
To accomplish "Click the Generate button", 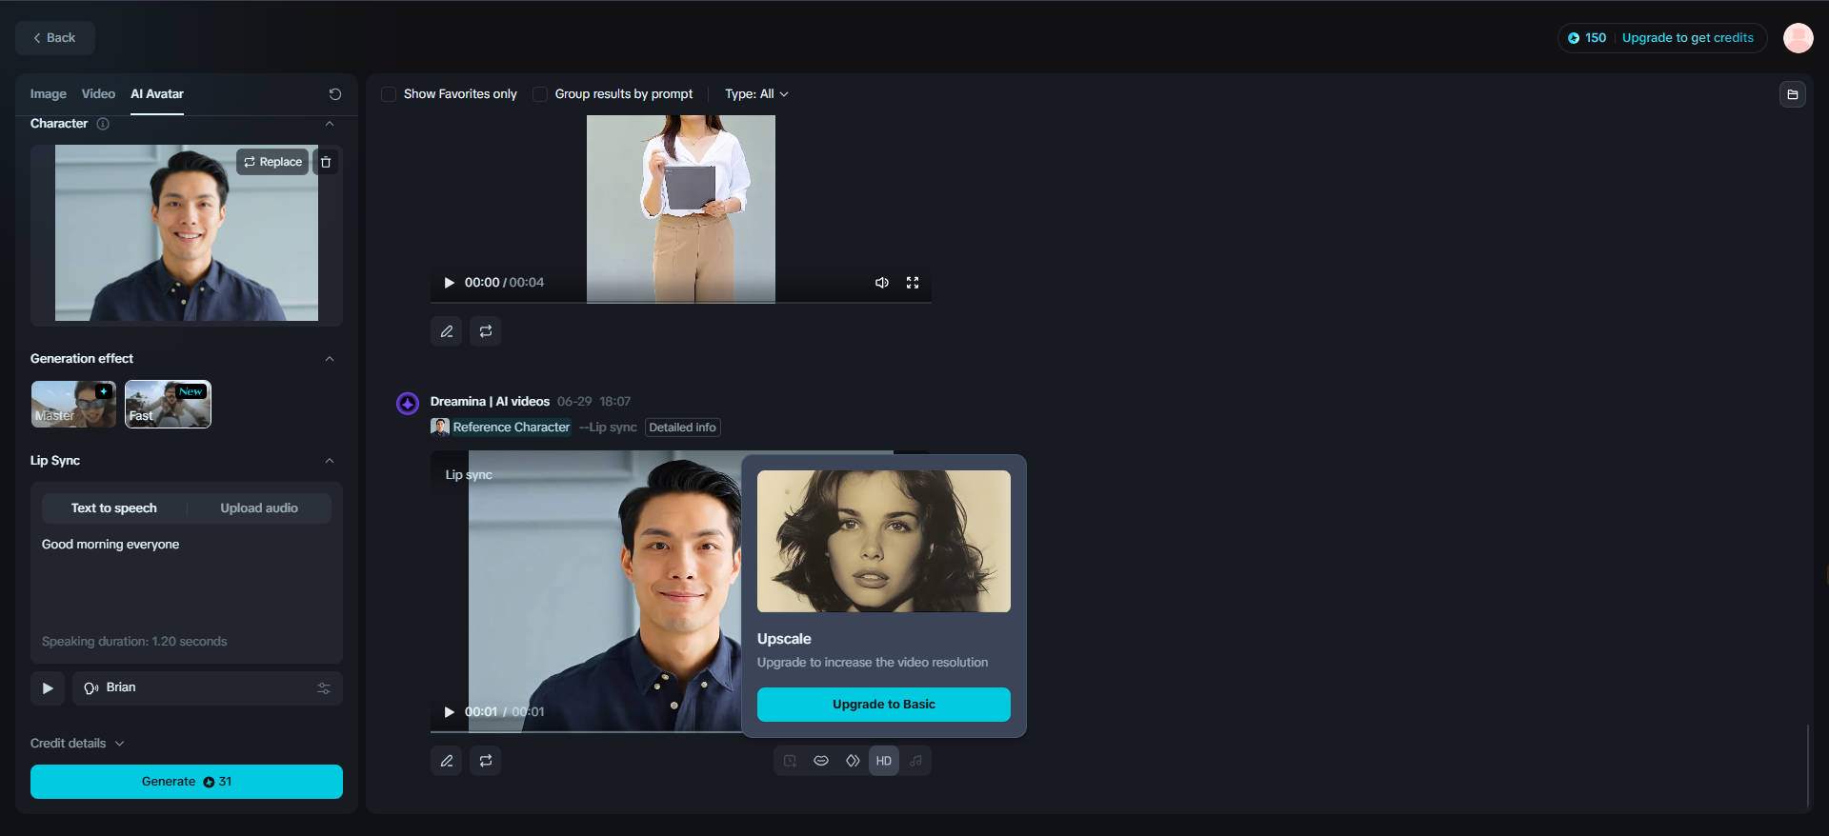I will pyautogui.click(x=187, y=782).
